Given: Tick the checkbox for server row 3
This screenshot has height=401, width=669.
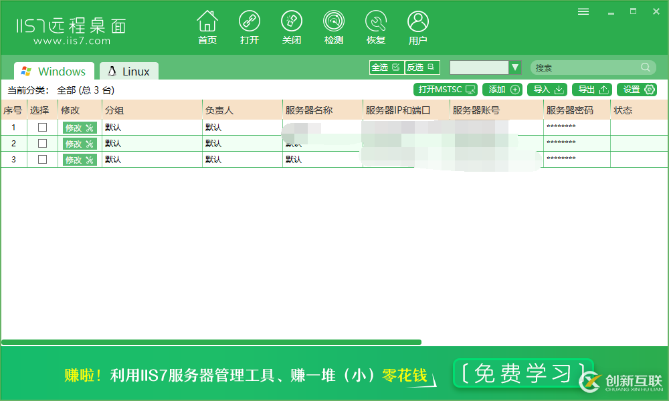Looking at the screenshot, I should point(42,159).
